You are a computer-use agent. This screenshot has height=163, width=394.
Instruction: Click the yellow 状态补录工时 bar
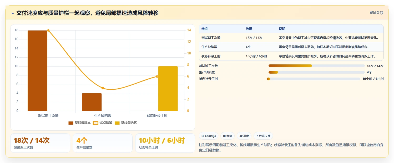[168, 89]
